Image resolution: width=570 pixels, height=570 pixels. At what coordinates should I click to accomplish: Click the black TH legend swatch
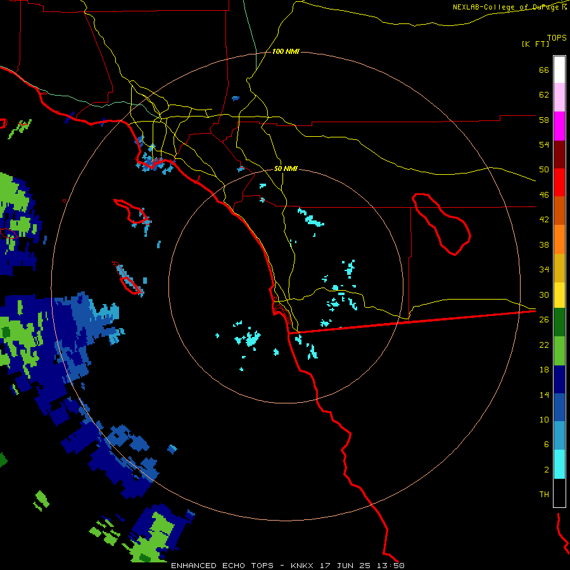tap(559, 493)
